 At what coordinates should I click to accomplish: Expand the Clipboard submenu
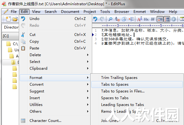tap(55, 68)
